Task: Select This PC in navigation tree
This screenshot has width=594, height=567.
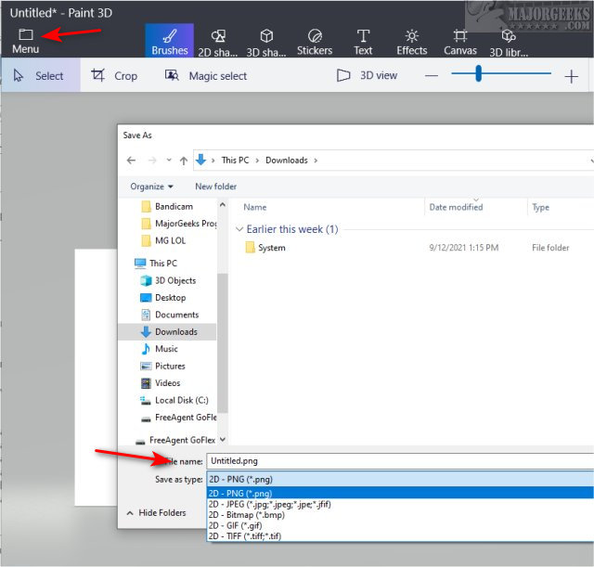Action: (x=156, y=263)
